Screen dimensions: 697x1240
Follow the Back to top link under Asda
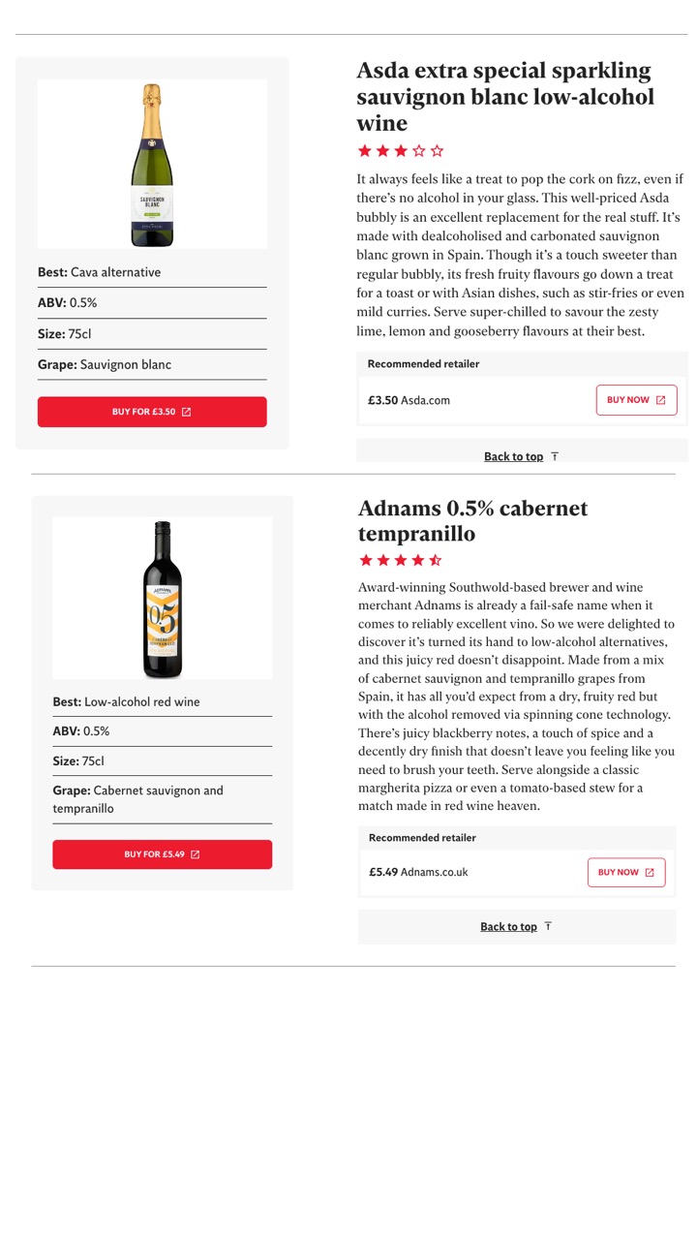(513, 456)
